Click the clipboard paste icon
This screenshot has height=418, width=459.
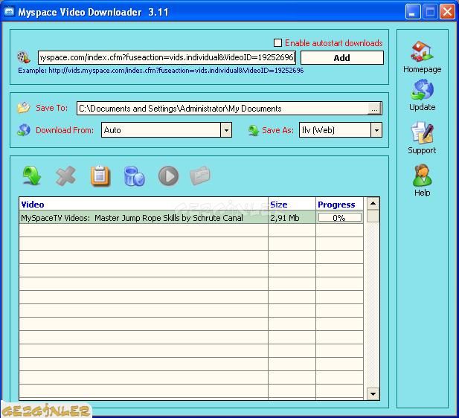click(x=100, y=176)
